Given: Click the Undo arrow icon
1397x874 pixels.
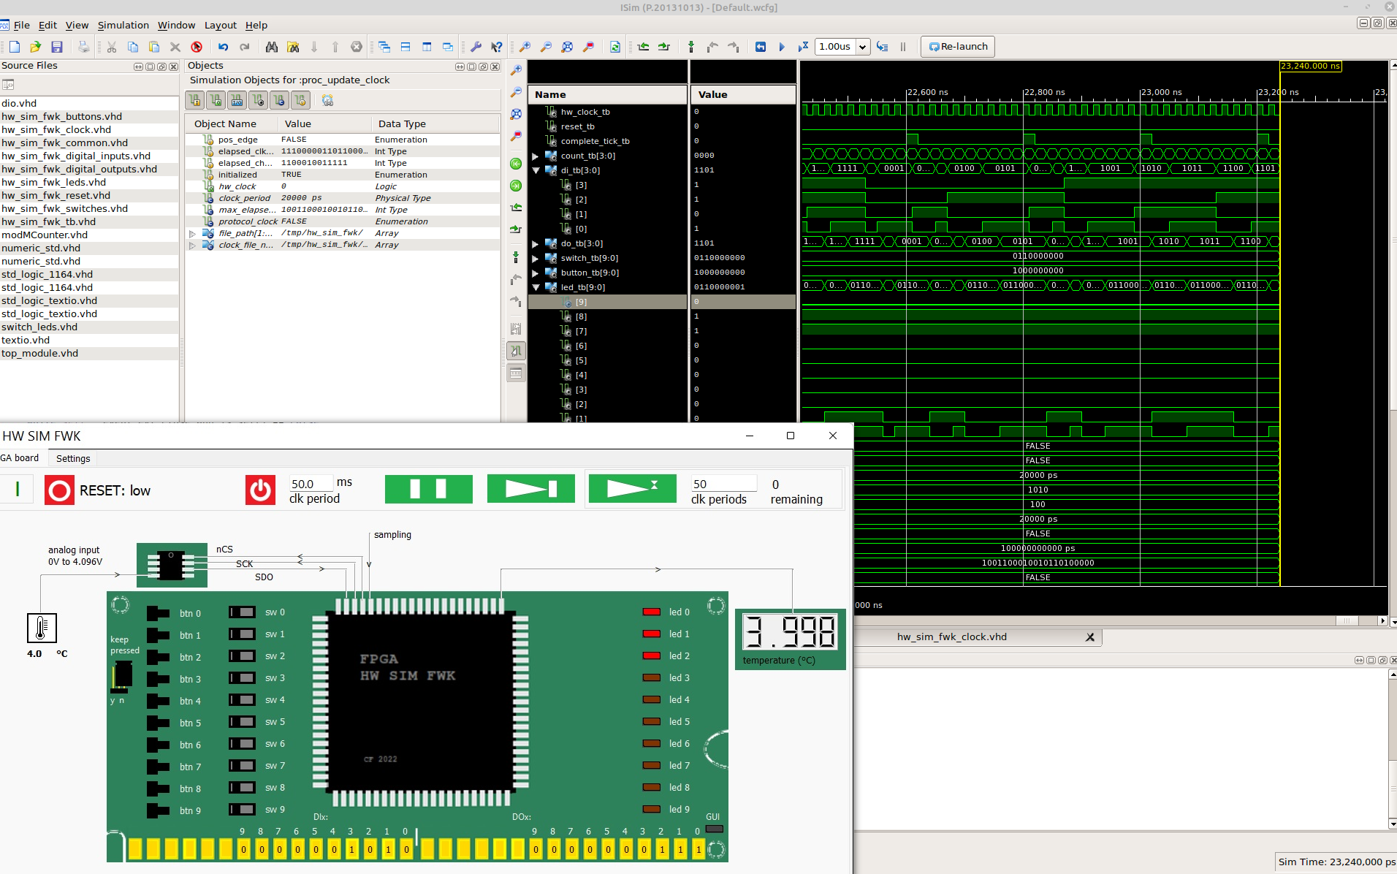Looking at the screenshot, I should [x=223, y=47].
